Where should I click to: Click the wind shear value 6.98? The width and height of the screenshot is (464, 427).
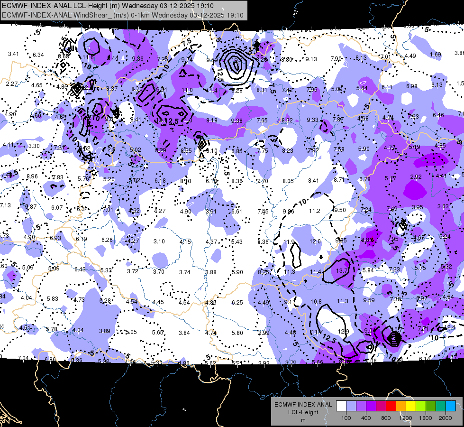point(411,86)
